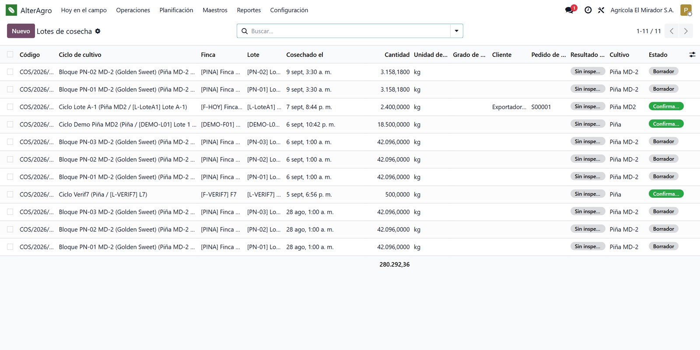
Task: Click the 5 sept, 6:56 p. m. cell
Action: pyautogui.click(x=309, y=194)
